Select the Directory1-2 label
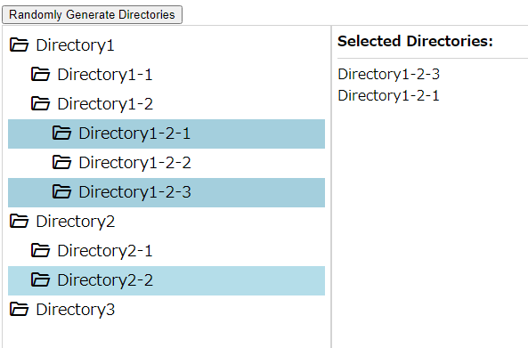 click(x=105, y=104)
